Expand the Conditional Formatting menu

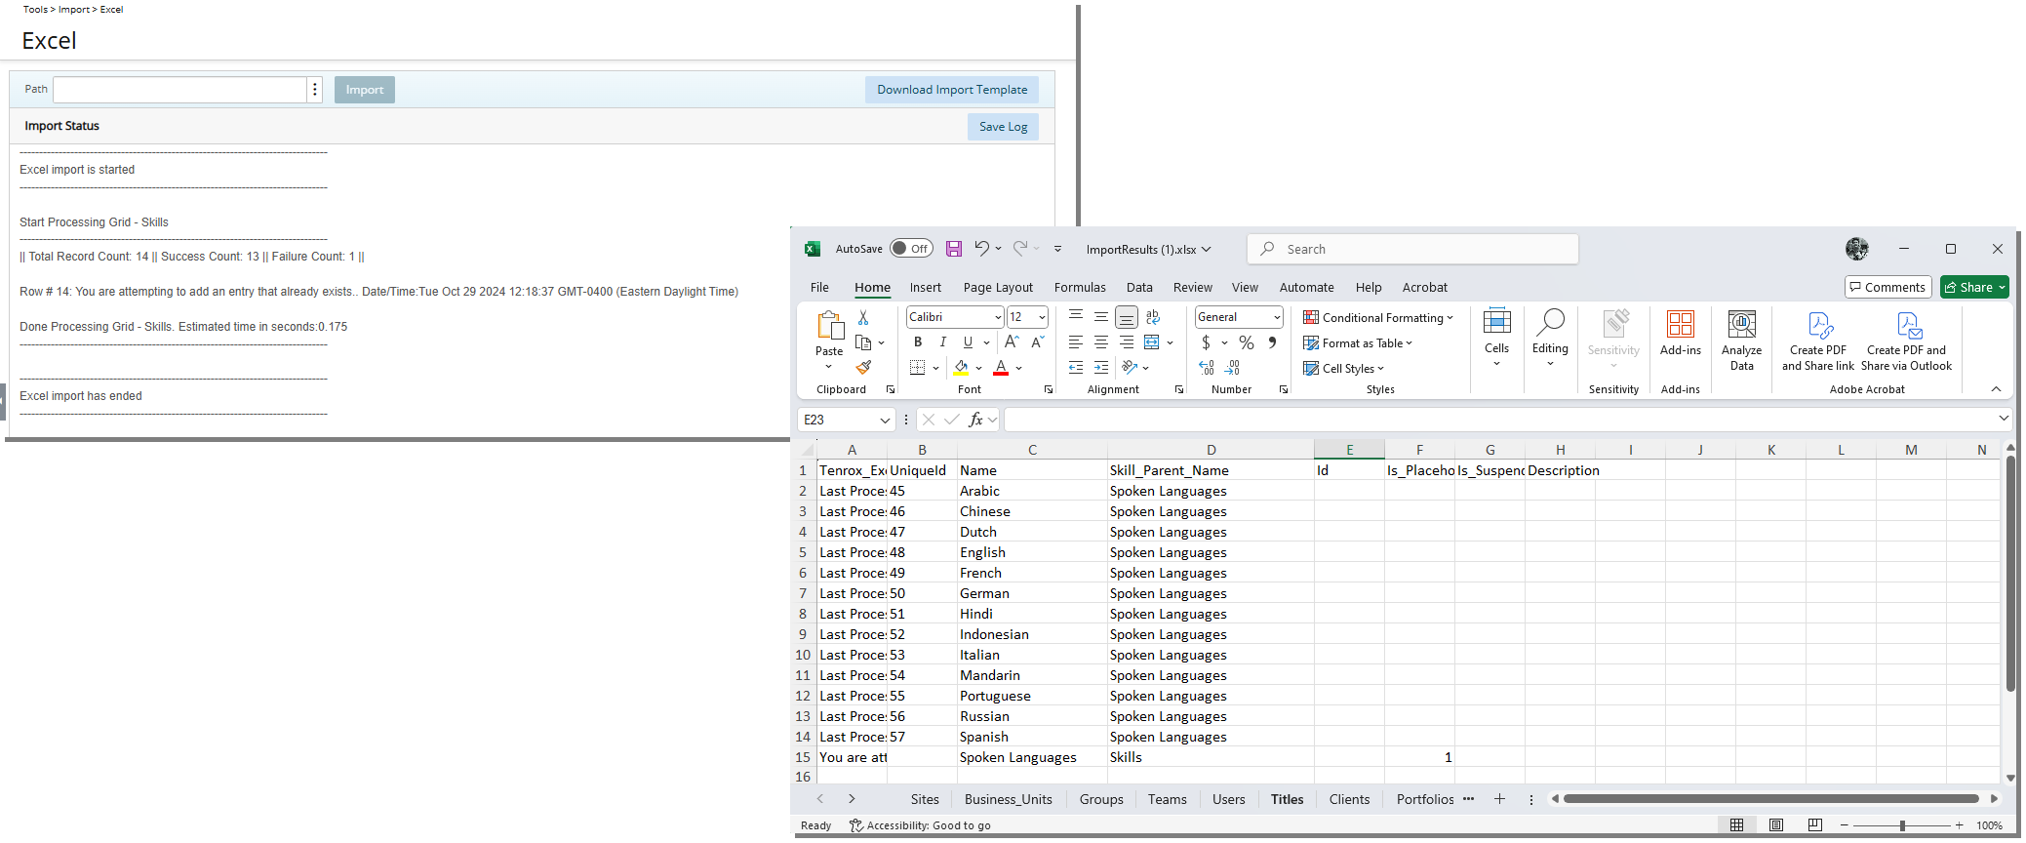[x=1378, y=317]
